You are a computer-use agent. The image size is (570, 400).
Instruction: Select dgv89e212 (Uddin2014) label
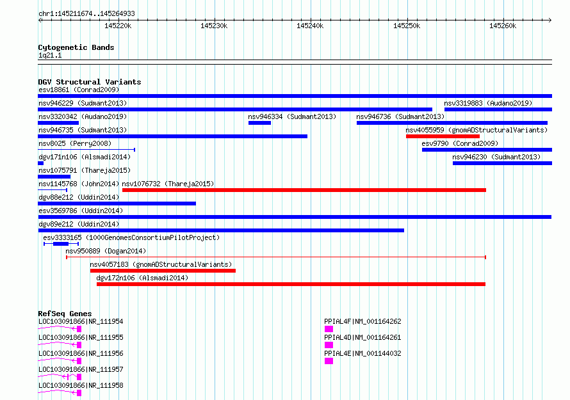pos(79,224)
